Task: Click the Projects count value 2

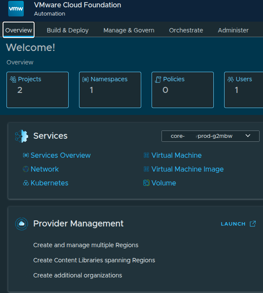Action: click(20, 90)
